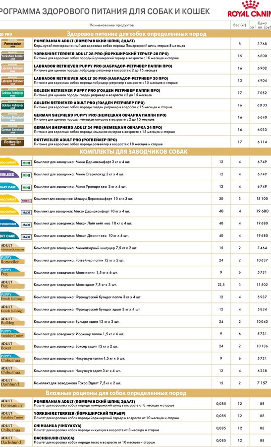Click weight 22,5 in the Мопс эдалт row
This screenshot has height=447, width=271.
coord(221,285)
